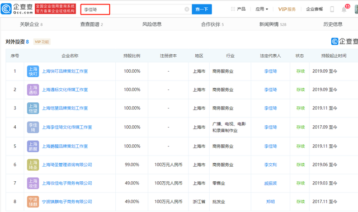
Task: Click the 查一下 search button
Action: coord(202,9)
